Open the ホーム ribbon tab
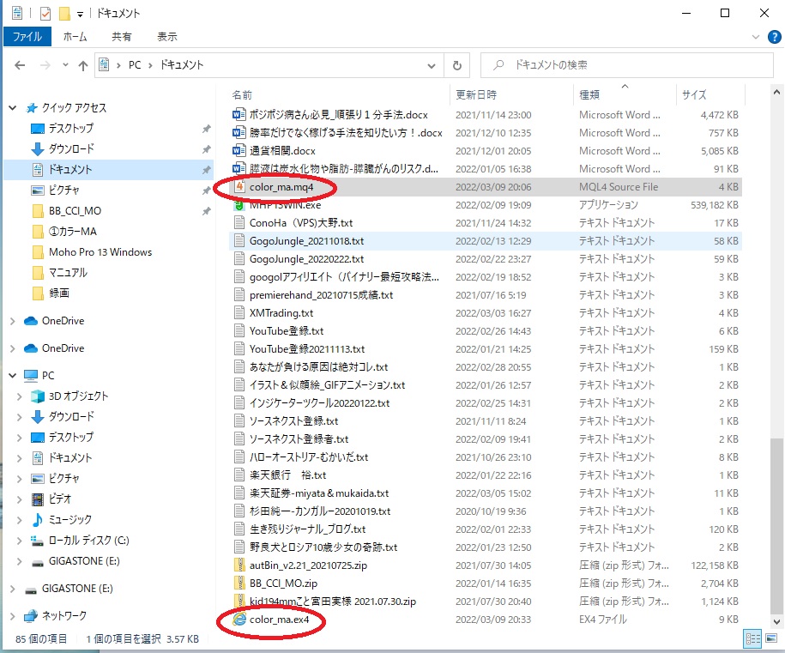This screenshot has width=785, height=653. (75, 37)
